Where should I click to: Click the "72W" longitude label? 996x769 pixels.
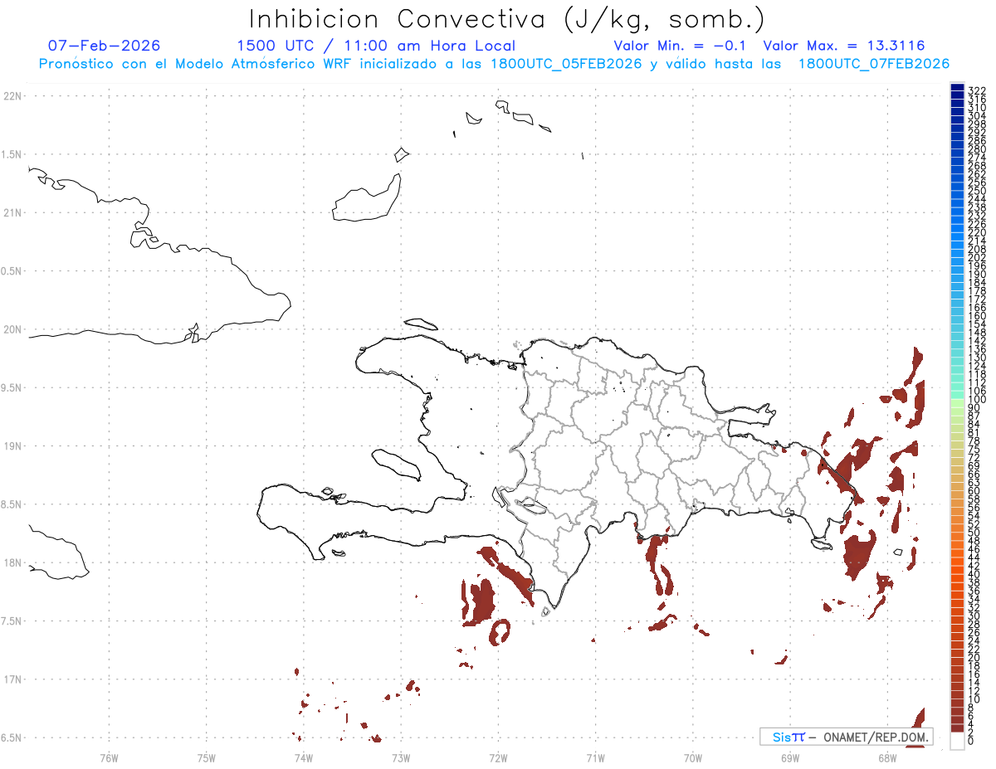pyautogui.click(x=498, y=757)
